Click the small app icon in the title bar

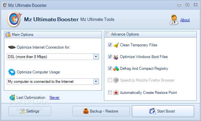5,5
